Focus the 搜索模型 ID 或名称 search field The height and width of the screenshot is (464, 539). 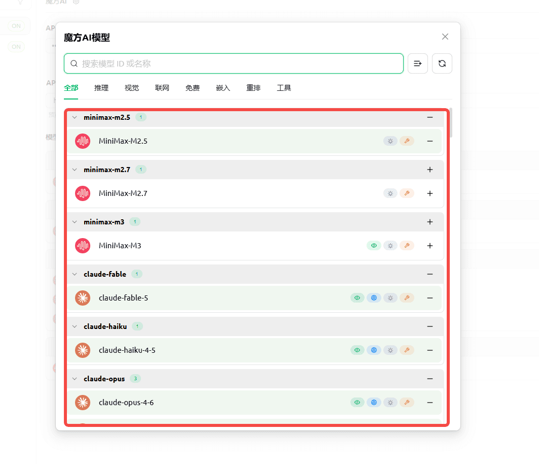234,63
